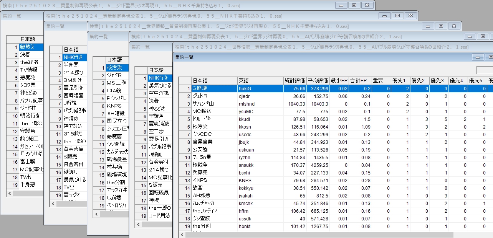Click the CIA殺 entry in the third list
This screenshot has width=493, height=238.
[x=117, y=91]
